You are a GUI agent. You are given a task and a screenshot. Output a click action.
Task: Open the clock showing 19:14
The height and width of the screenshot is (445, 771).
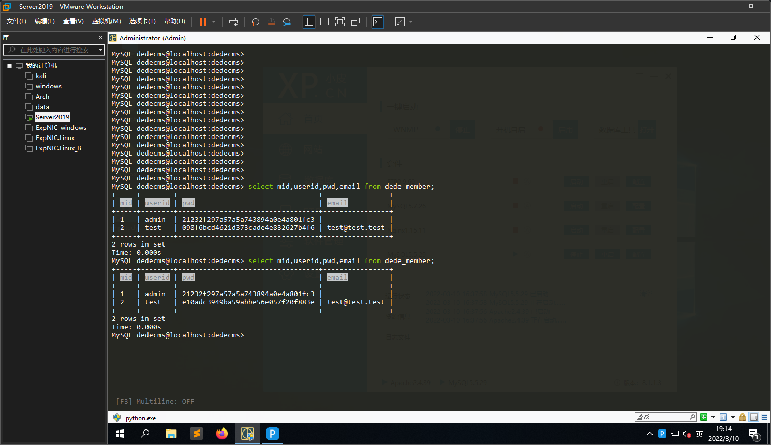(x=723, y=434)
